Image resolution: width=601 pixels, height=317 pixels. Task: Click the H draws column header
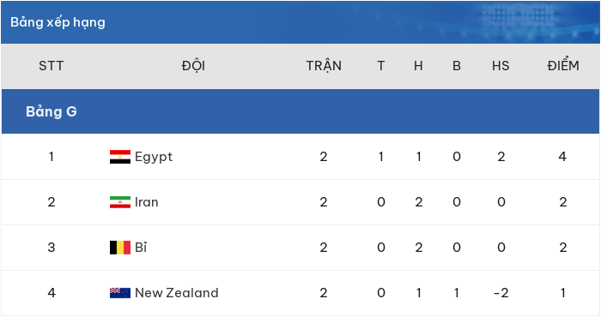419,66
